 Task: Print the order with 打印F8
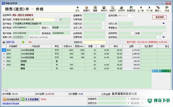[x=121, y=9]
